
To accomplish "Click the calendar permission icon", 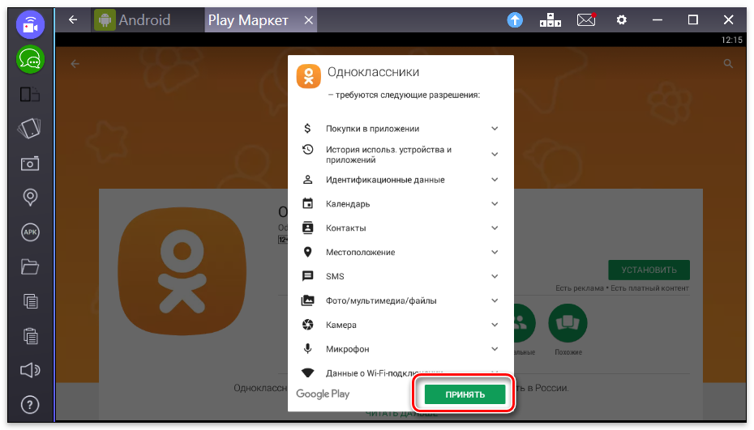I will pos(307,203).
